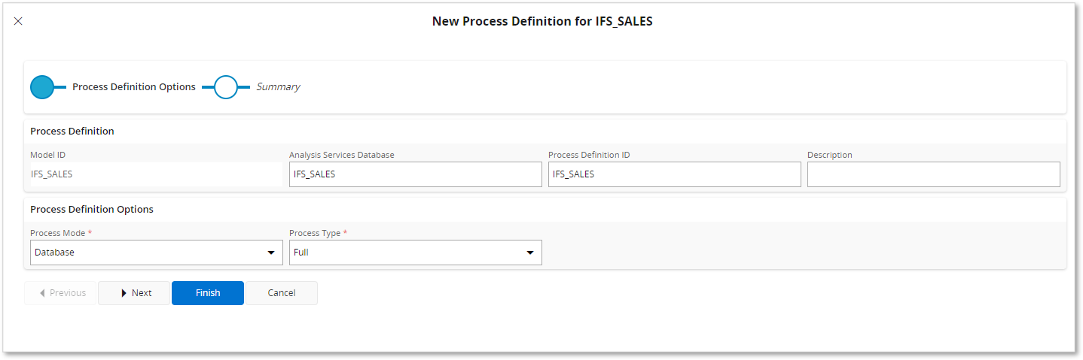Select the Process Definition Options step label
Image resolution: width=1083 pixels, height=360 pixels.
[x=134, y=87]
